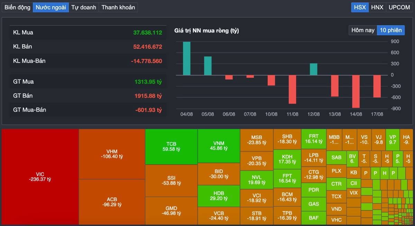
Task: Select the HSX exchange toggle
Action: (x=360, y=7)
